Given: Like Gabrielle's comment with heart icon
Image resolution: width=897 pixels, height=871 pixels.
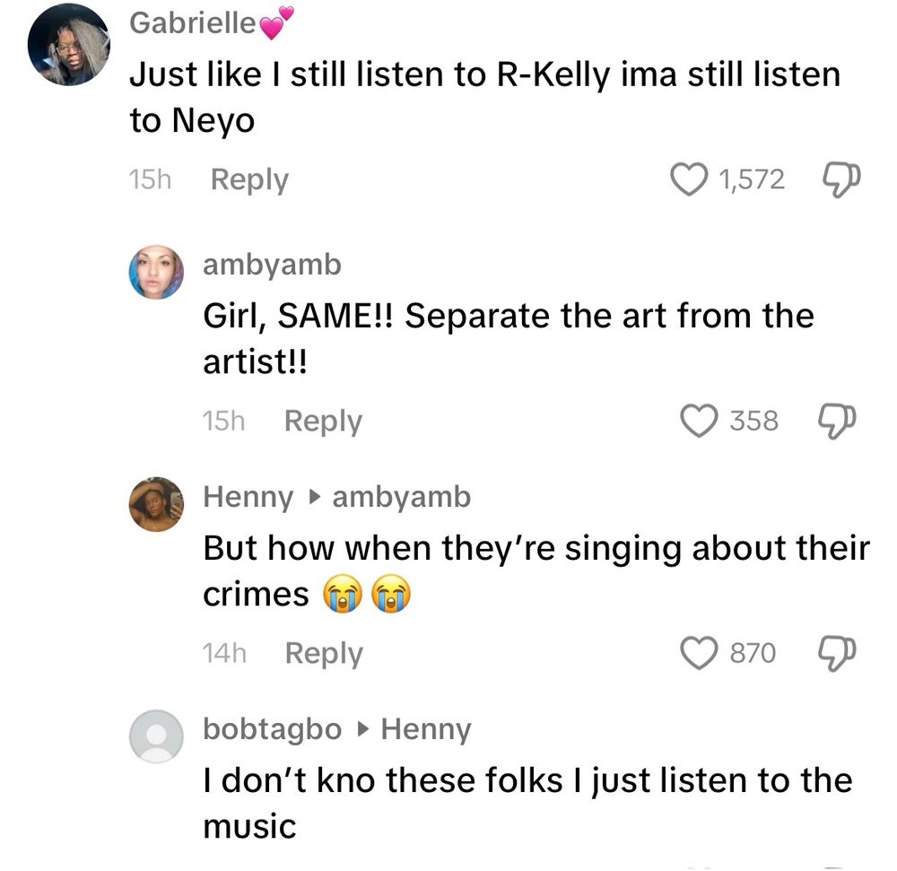Looking at the screenshot, I should [690, 179].
